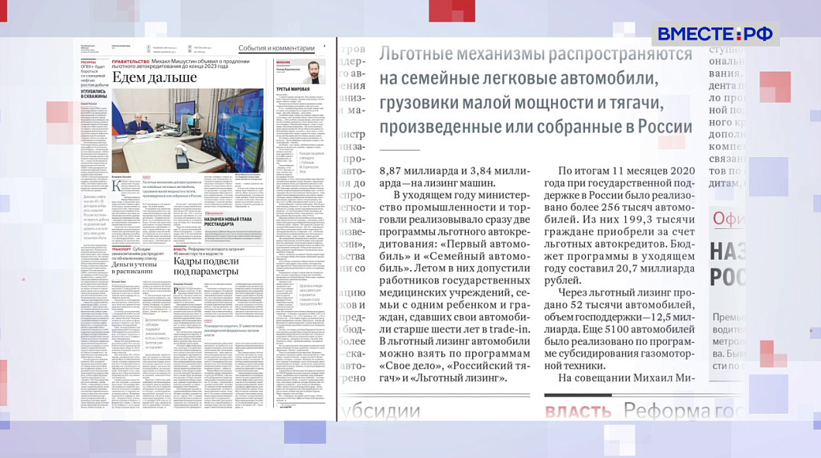Click quote 'Диапазон нефтяных цен 45–55 долларов'
821x458 pixels.
tap(94, 217)
